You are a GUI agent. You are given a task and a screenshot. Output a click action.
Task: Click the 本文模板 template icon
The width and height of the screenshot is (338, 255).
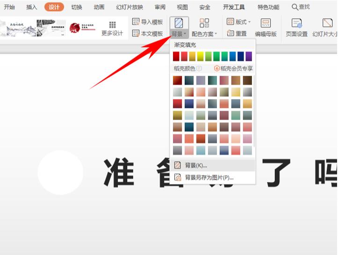(136, 33)
